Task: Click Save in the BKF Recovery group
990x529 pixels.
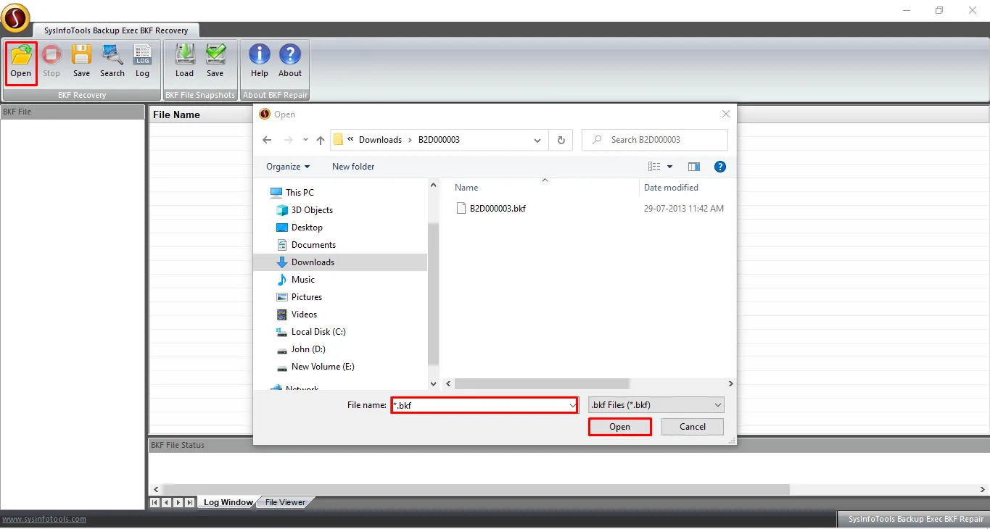Action: pyautogui.click(x=81, y=62)
